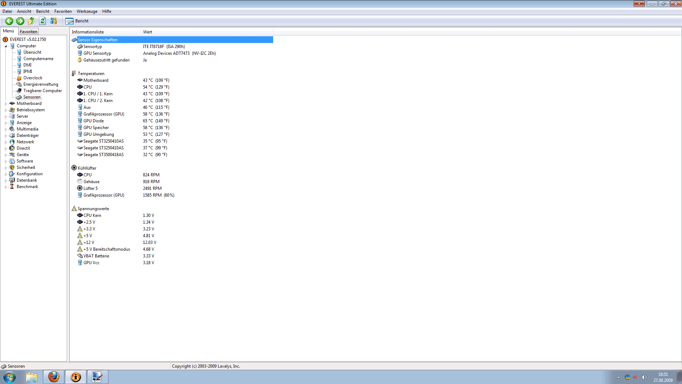682x384 pixels.
Task: Click the Kühllüfter fan section icon
Action: click(x=74, y=168)
